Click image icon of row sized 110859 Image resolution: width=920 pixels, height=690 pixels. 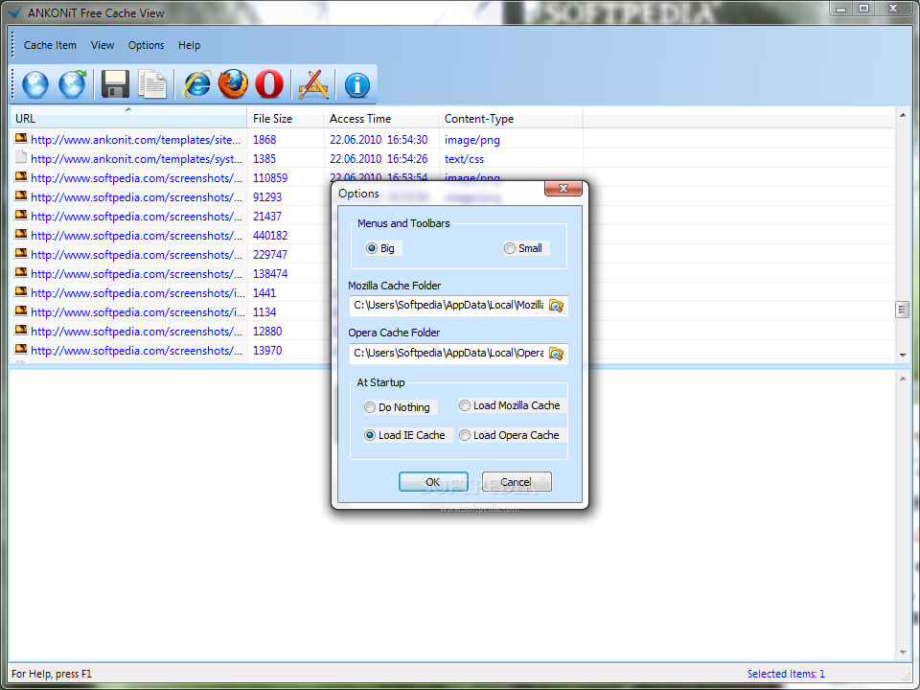[21, 176]
